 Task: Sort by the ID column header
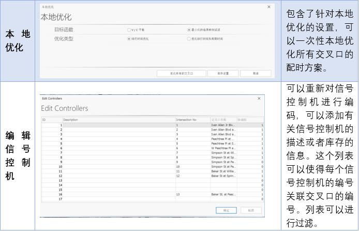tap(52, 120)
